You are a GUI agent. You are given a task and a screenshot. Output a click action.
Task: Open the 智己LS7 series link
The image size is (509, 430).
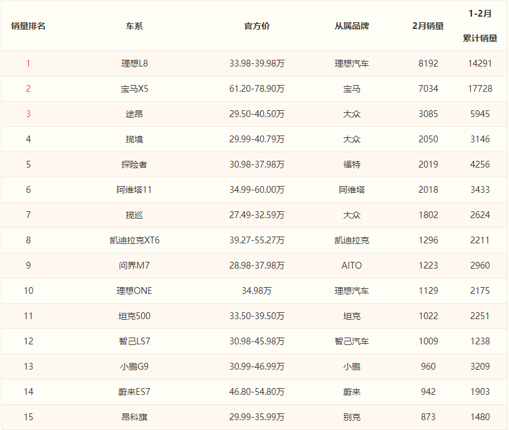(134, 341)
